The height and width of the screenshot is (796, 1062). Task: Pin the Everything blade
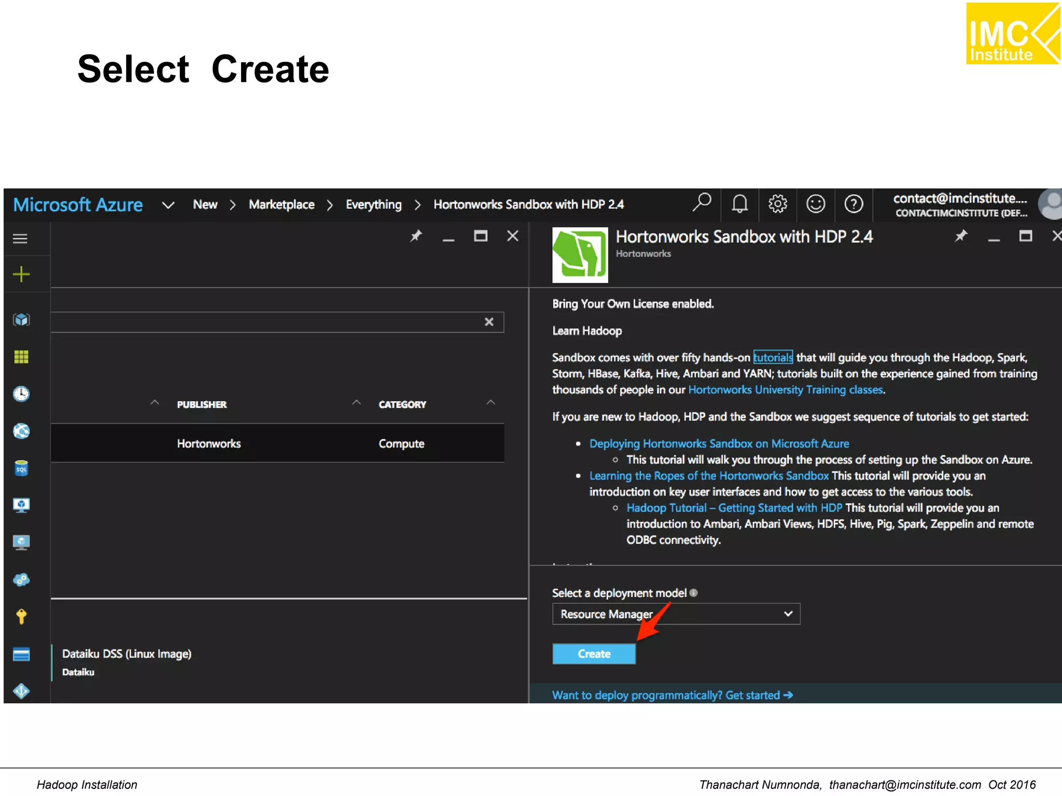[x=416, y=236]
